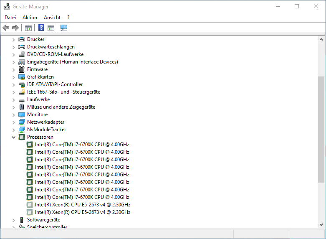
Task: Open the Datei menu
Action: click(x=10, y=18)
